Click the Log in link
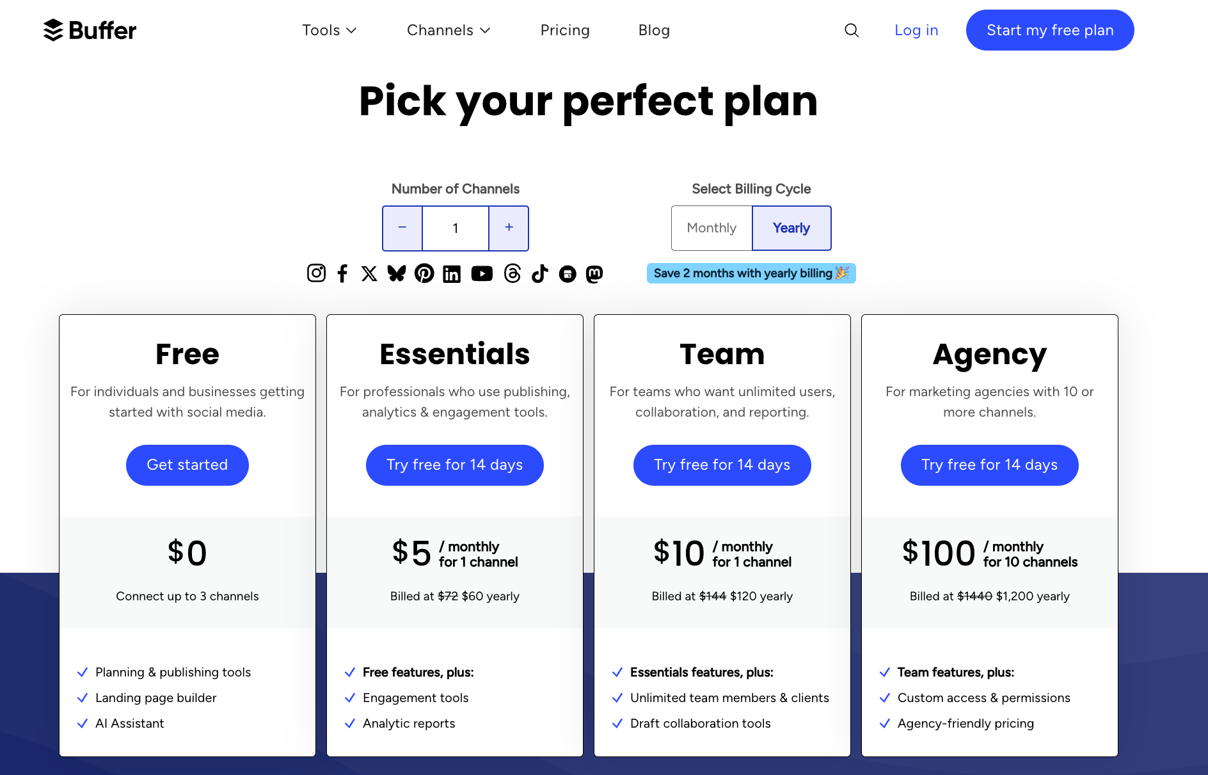Viewport: 1208px width, 775px height. pos(916,30)
